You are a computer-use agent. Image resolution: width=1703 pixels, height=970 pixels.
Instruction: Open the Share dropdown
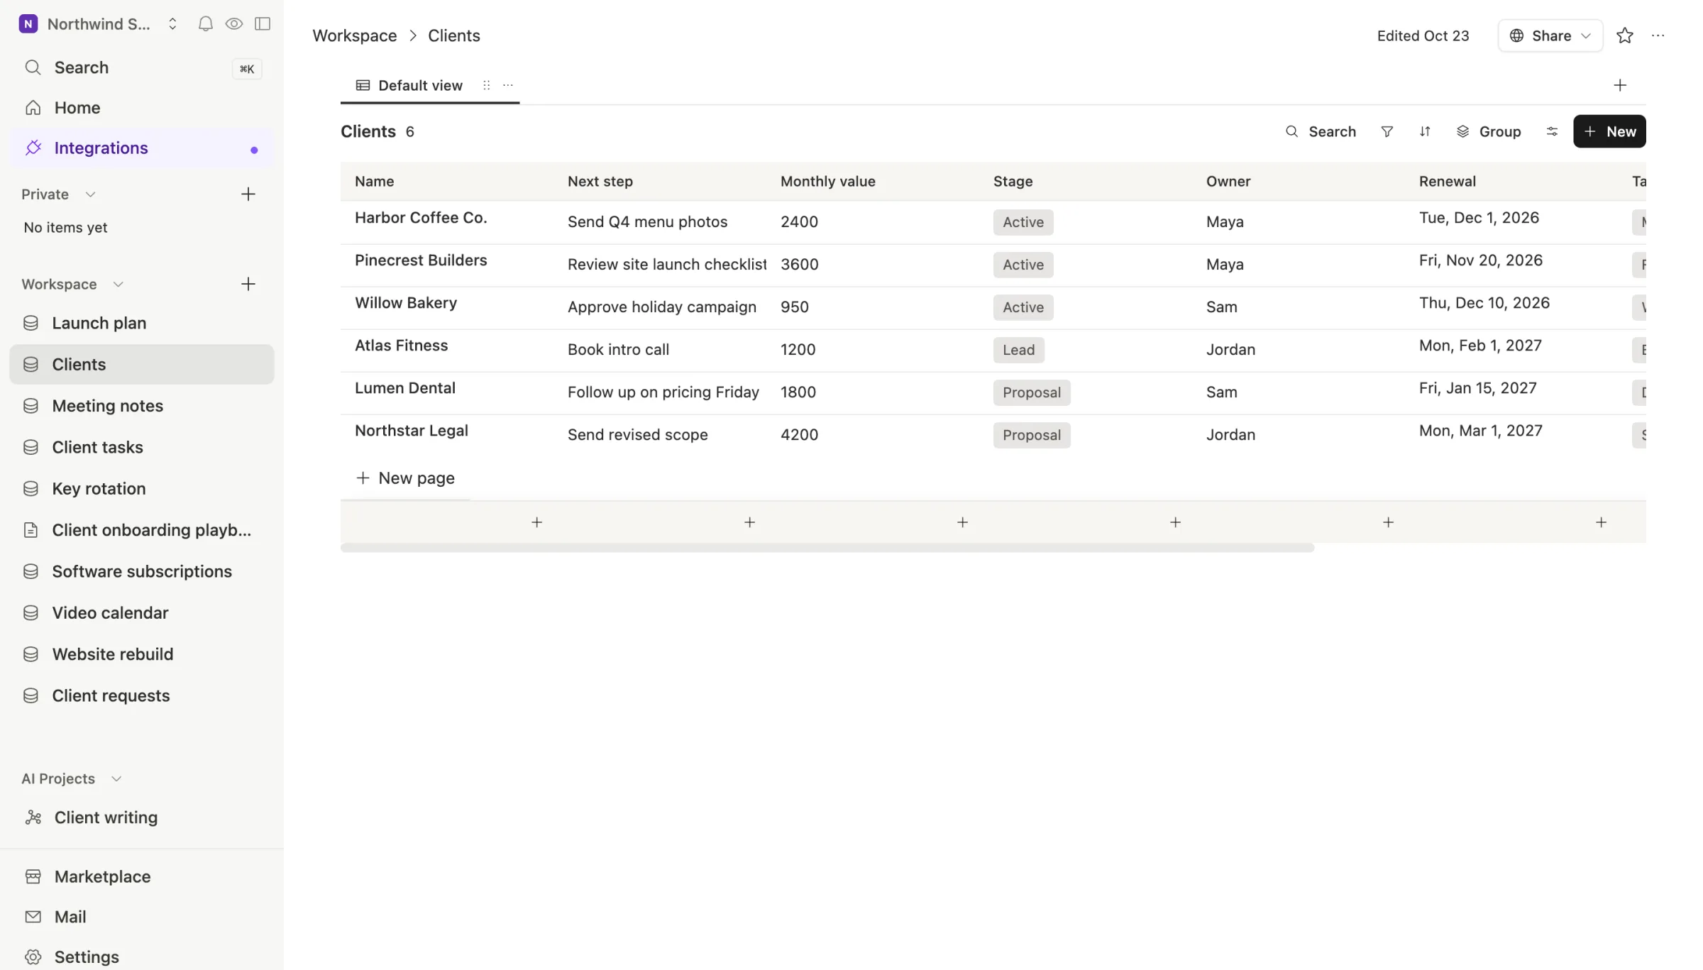point(1550,35)
